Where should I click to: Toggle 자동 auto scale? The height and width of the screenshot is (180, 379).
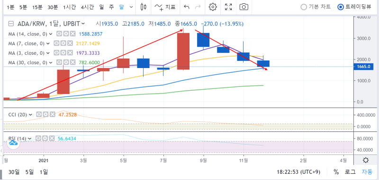[x=367, y=172]
